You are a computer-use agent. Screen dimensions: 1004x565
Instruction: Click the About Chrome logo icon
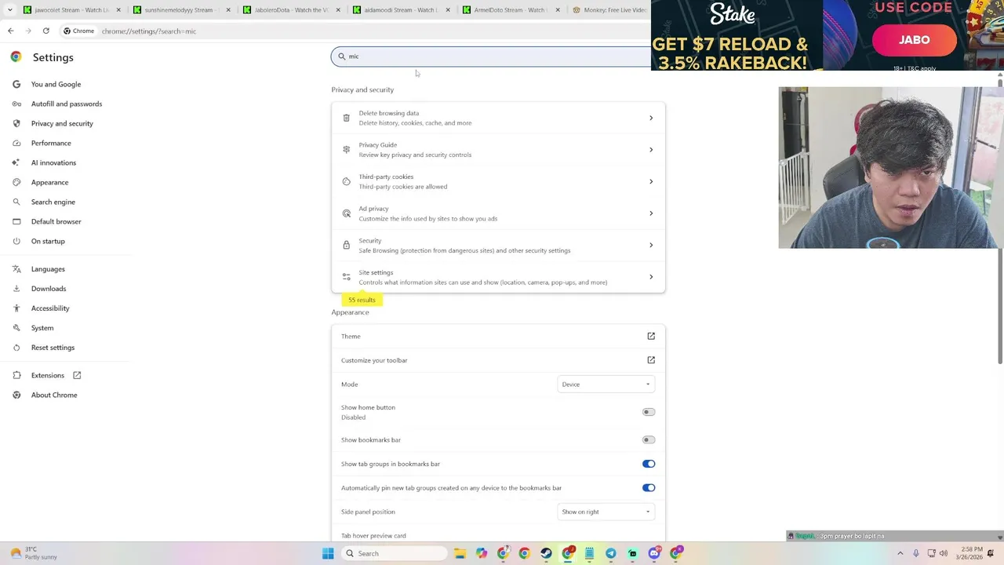[x=16, y=395]
